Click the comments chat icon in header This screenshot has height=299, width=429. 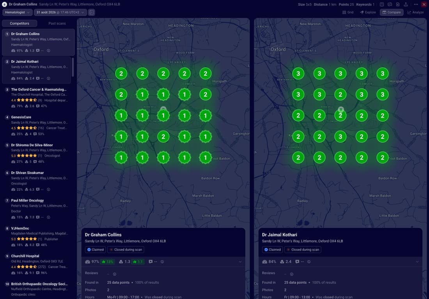[x=390, y=4]
